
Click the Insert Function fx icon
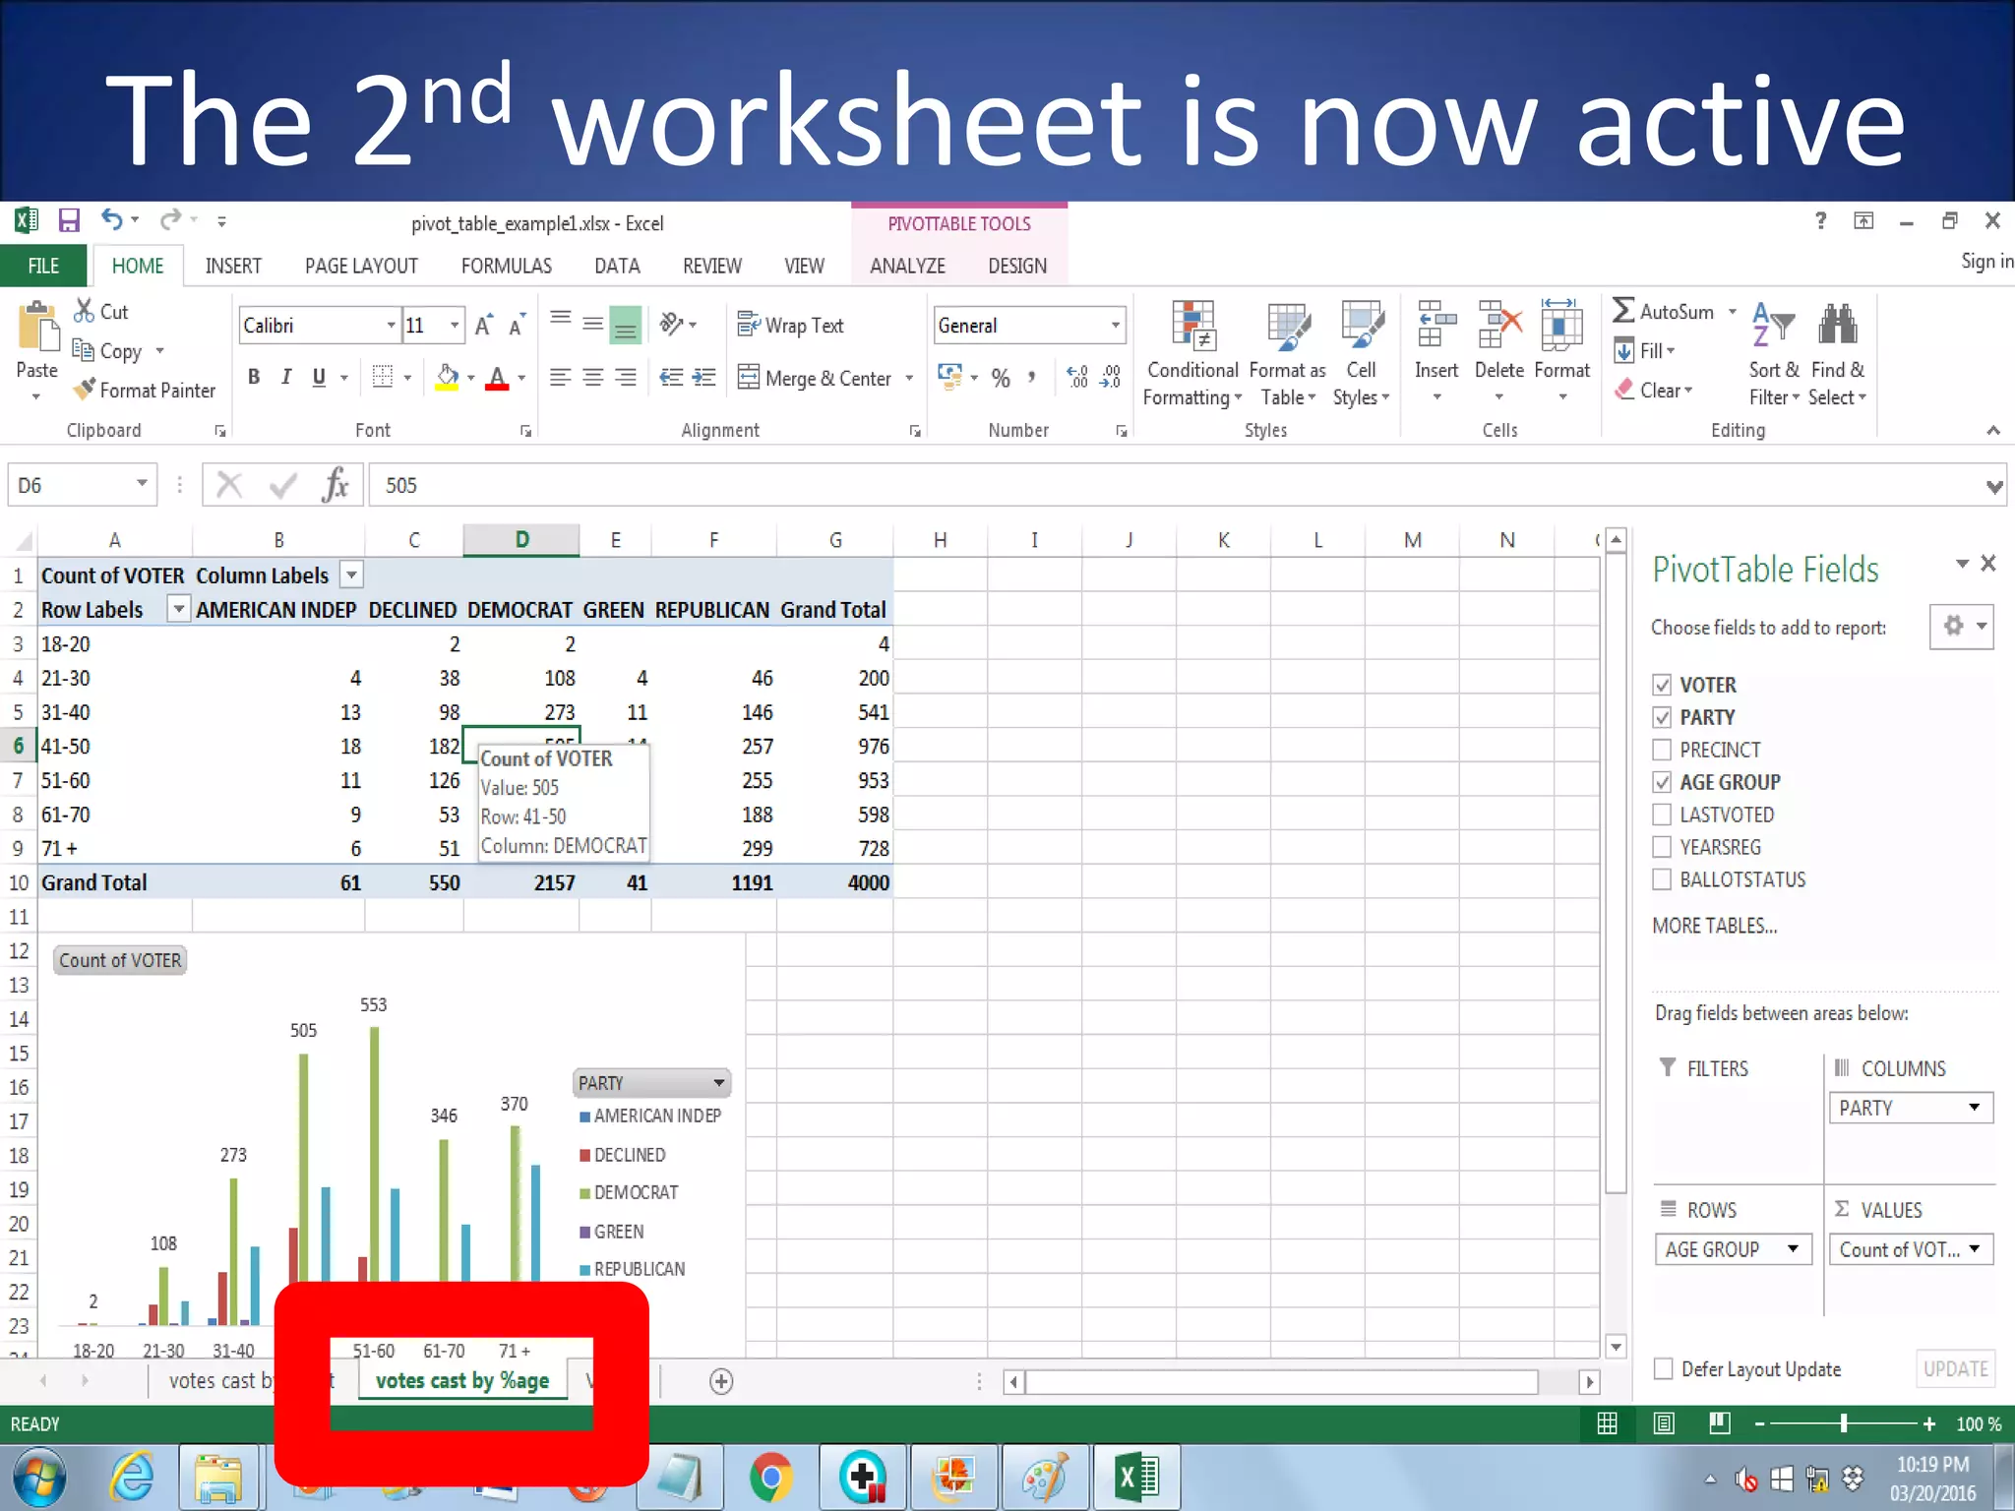click(x=335, y=485)
